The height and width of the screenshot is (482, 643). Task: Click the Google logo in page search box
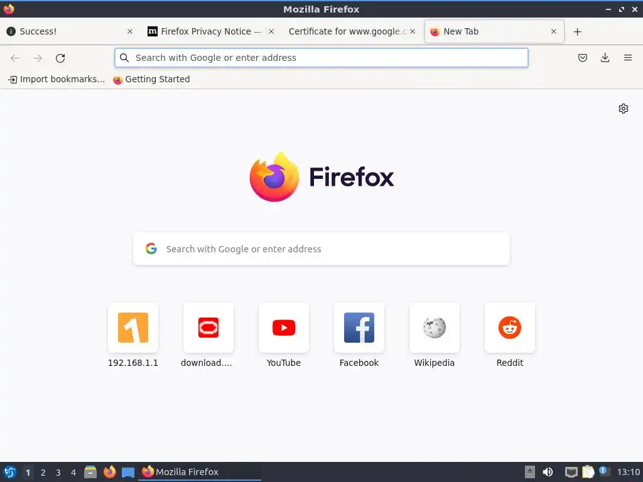(151, 249)
